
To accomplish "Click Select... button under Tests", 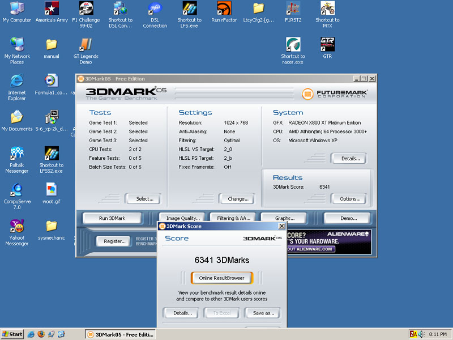I will pos(143,199).
